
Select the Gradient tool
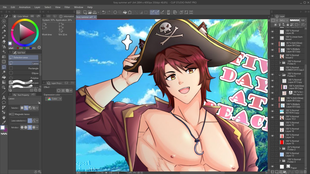pos(4,82)
